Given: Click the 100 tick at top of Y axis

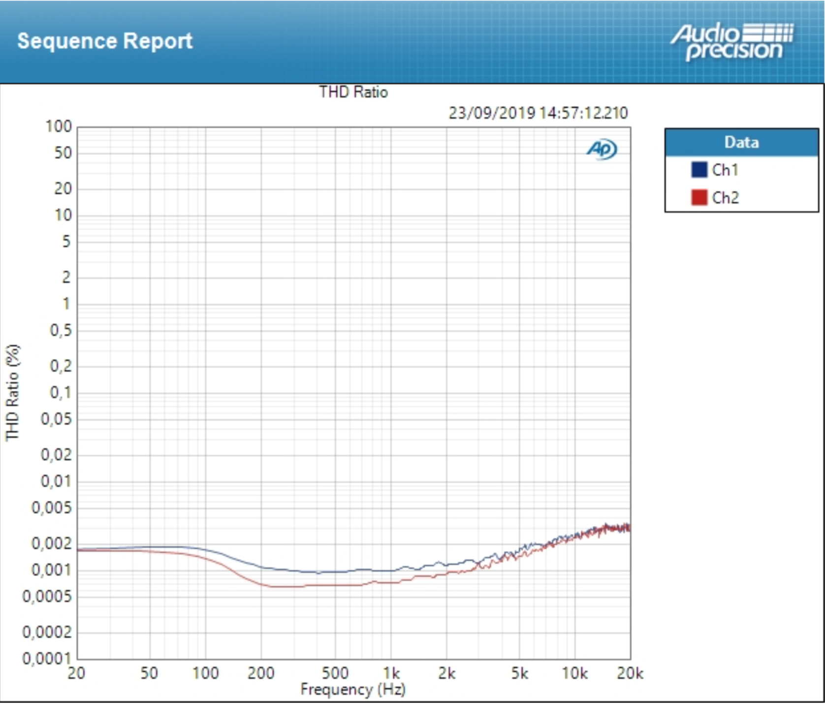Looking at the screenshot, I should pos(59,127).
